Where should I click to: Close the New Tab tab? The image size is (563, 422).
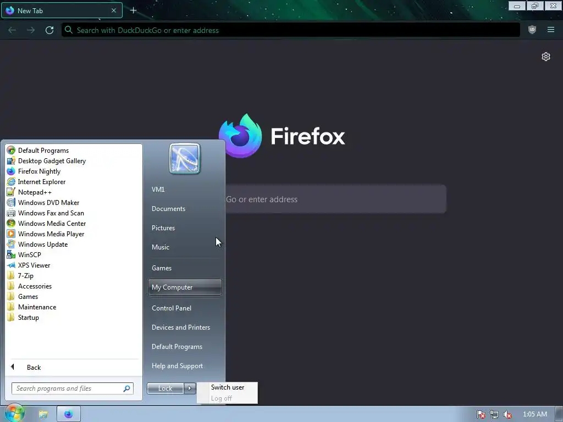pyautogui.click(x=114, y=10)
